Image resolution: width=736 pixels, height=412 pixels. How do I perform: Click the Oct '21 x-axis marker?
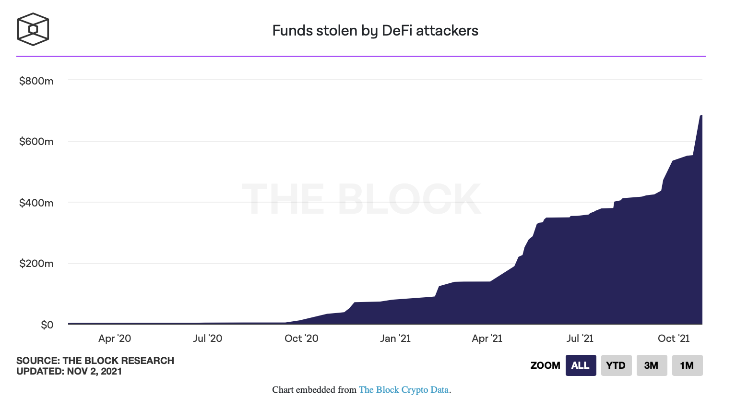pos(674,339)
